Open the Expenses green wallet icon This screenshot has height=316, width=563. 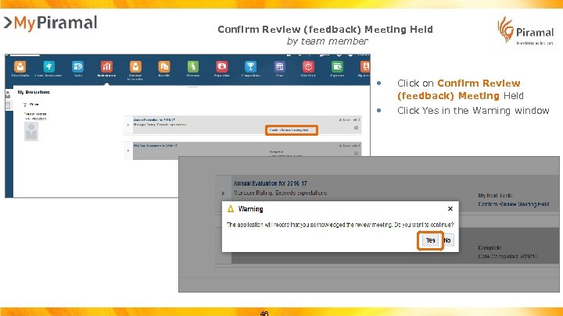(337, 66)
